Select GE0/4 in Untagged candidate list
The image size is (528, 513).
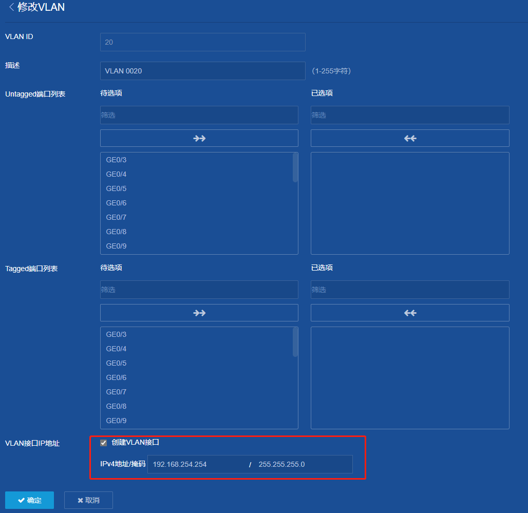point(116,175)
